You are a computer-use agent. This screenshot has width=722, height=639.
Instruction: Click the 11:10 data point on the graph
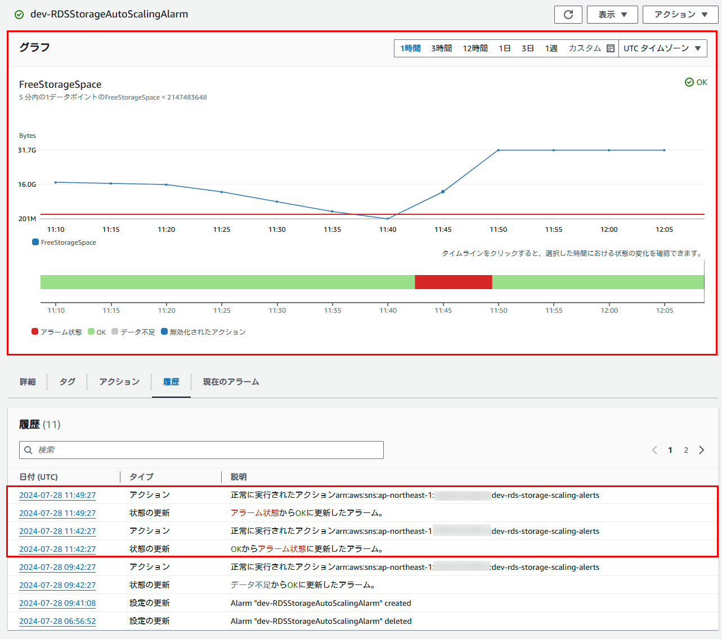tap(56, 182)
